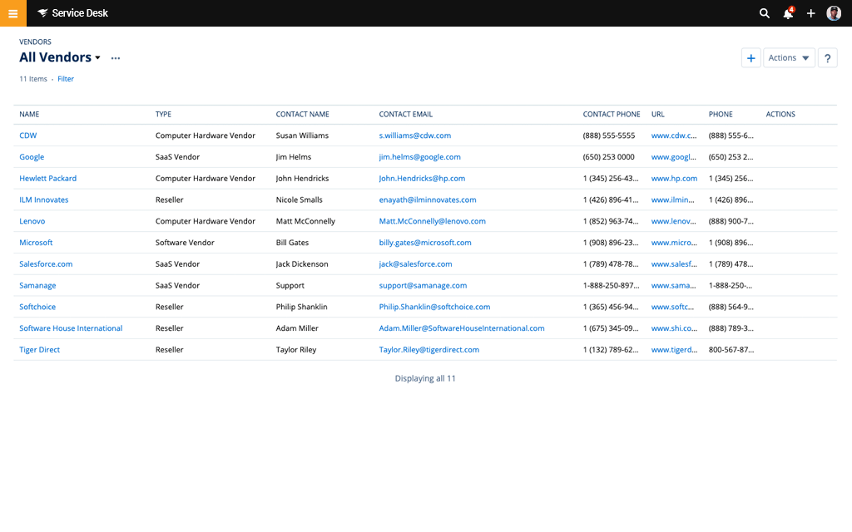Click the blue plus button to add a vendor
This screenshot has width=852, height=532.
pos(750,57)
